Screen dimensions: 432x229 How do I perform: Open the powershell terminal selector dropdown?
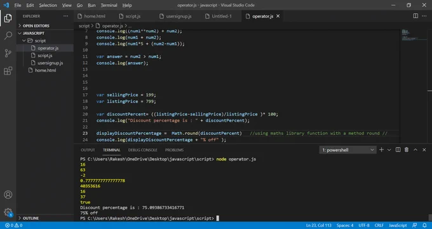pos(348,150)
